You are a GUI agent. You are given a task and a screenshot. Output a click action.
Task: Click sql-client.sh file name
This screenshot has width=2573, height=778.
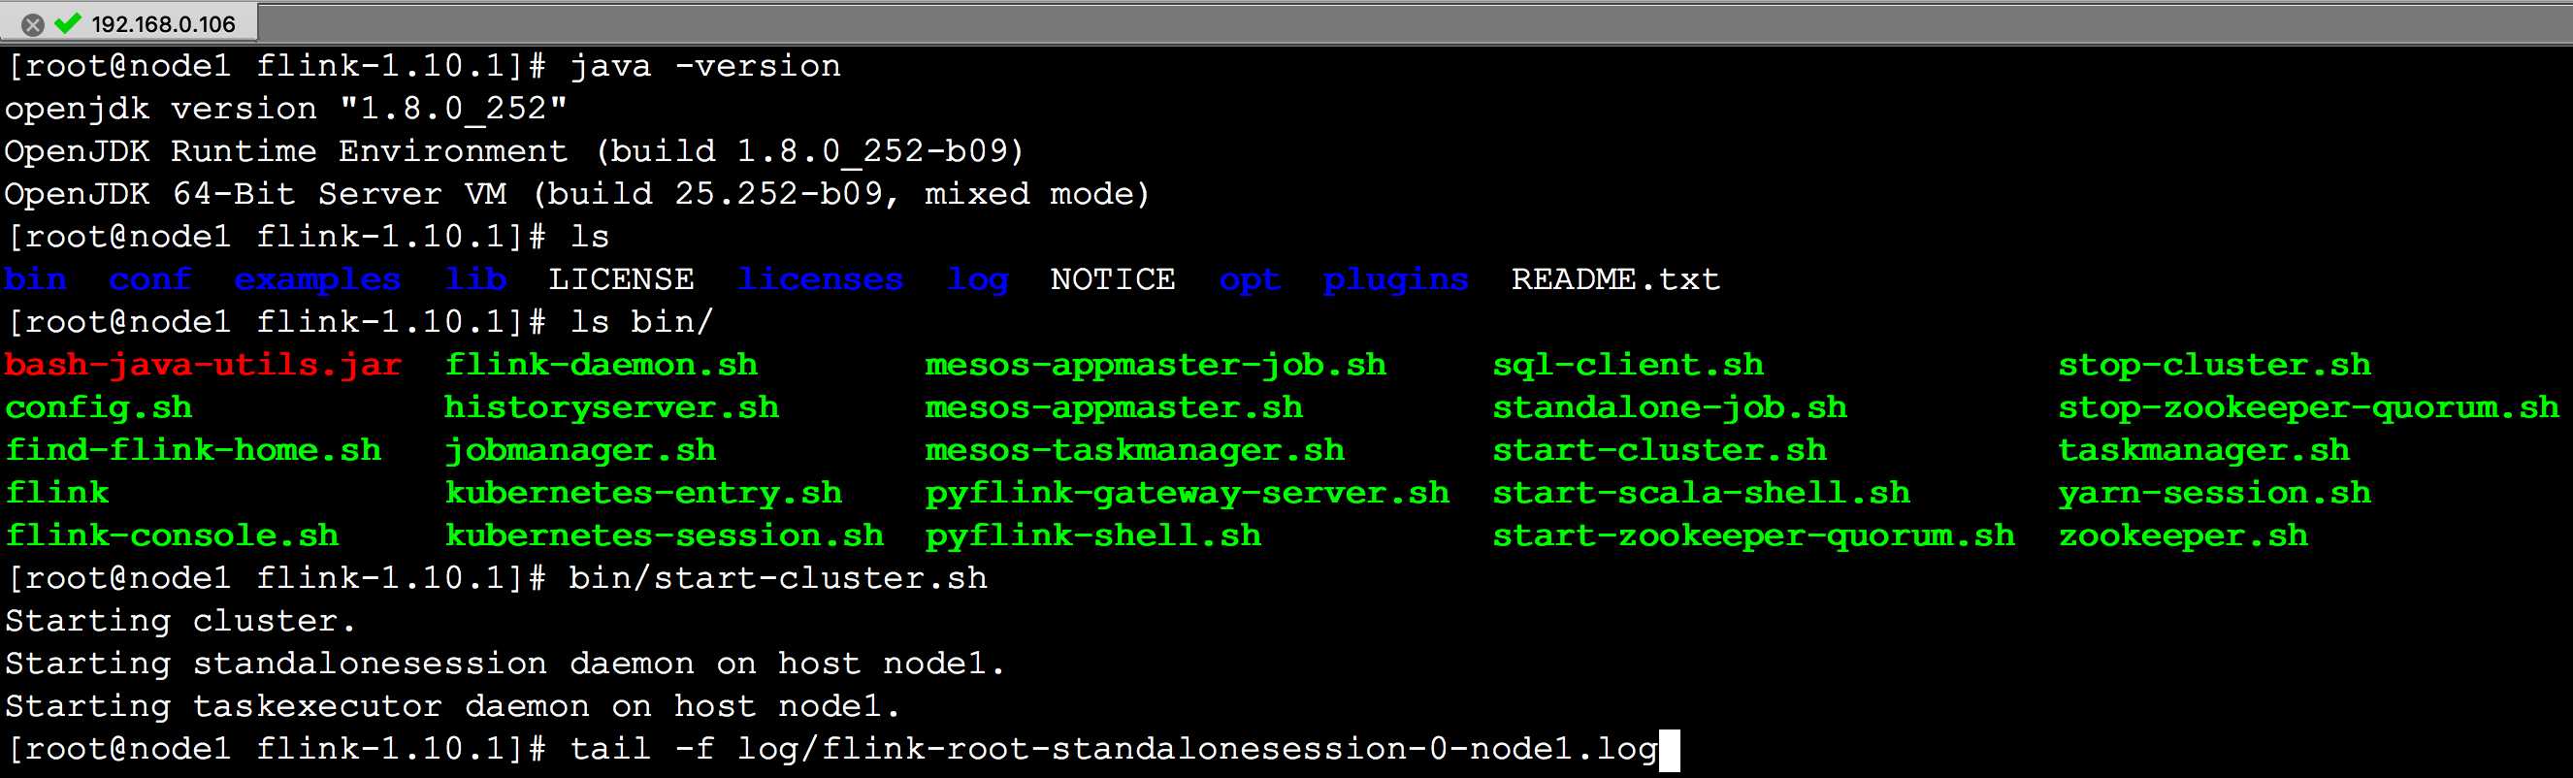[1628, 366]
